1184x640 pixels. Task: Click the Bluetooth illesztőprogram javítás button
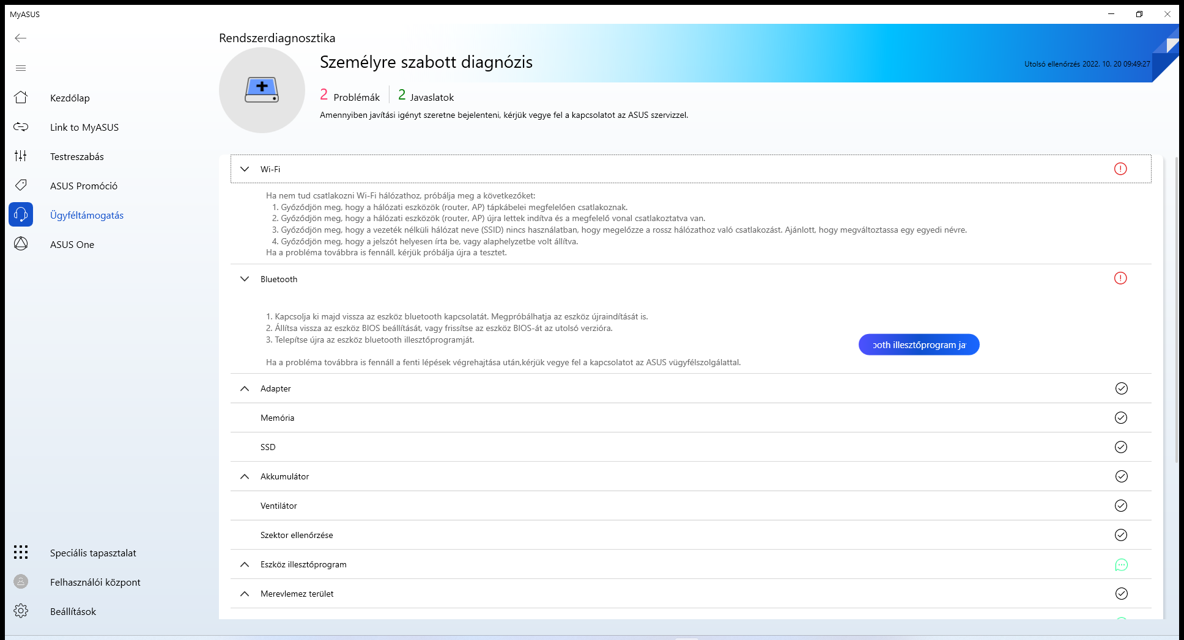[x=919, y=344]
